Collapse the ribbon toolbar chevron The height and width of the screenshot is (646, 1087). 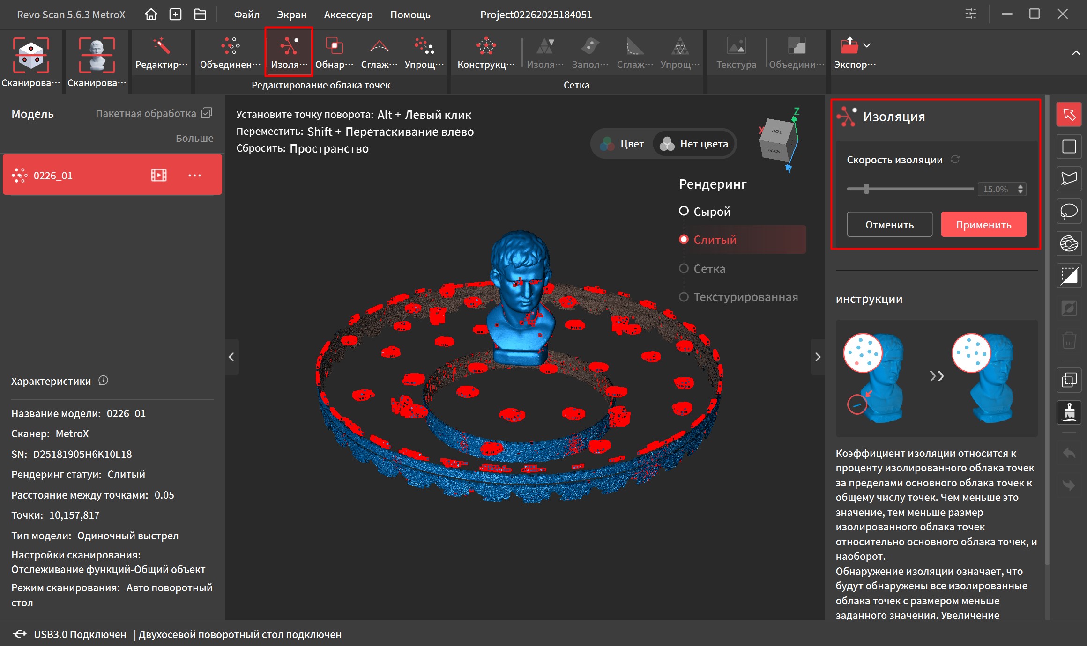(1076, 53)
